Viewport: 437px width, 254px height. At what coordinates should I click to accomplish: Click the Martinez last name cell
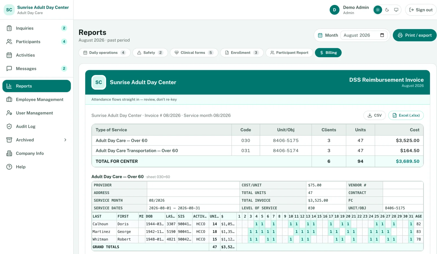pos(104,232)
